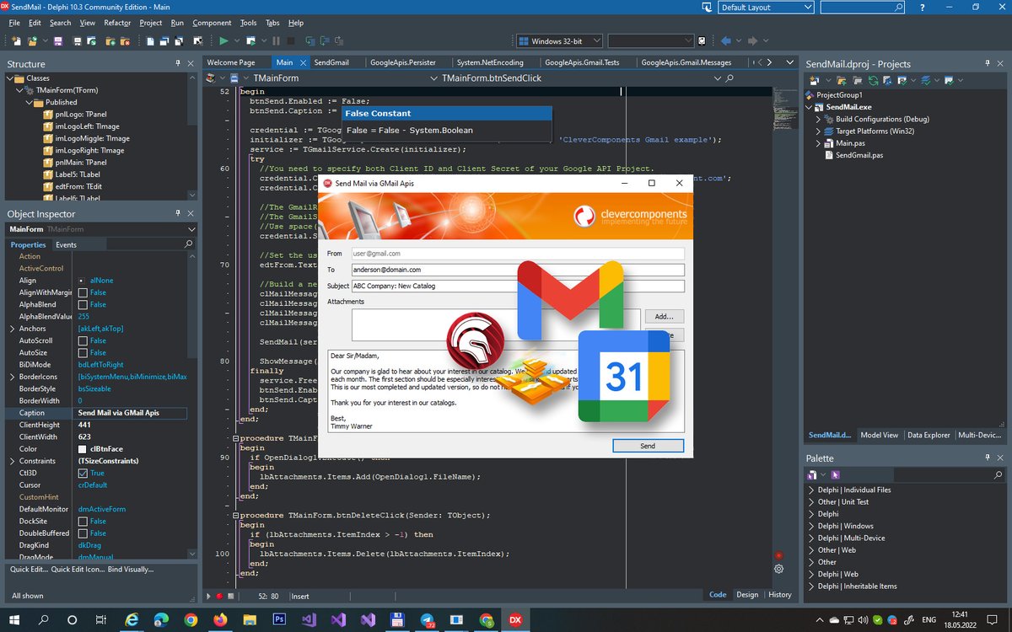Uncheck the Ctl3D True checkbox
Viewport: 1012px width, 632px height.
click(83, 473)
